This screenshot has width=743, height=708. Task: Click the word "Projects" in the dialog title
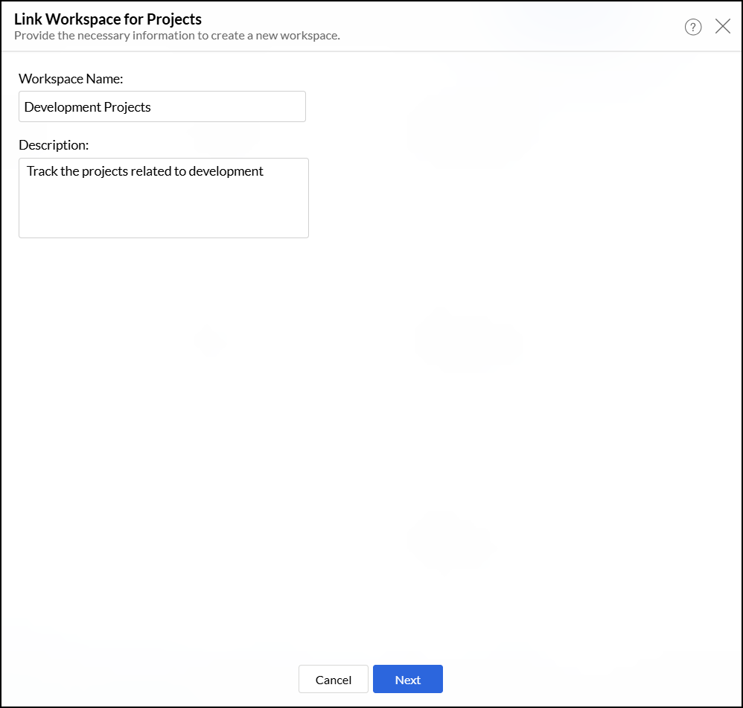[x=174, y=19]
